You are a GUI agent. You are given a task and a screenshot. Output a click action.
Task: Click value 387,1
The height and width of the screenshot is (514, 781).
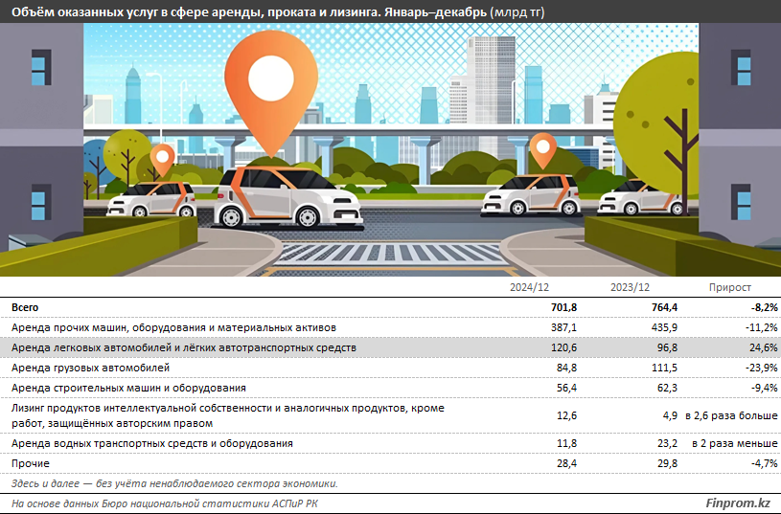pos(563,327)
